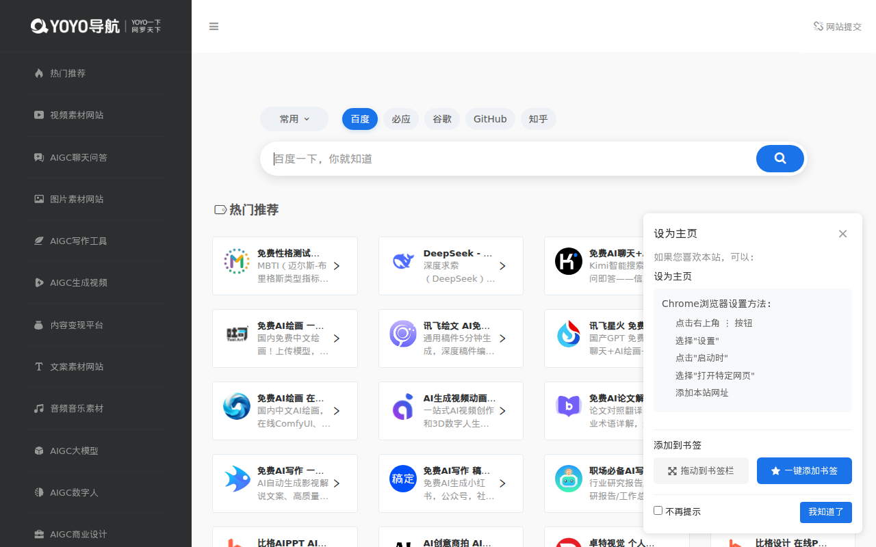The width and height of the screenshot is (876, 547).
Task: Click the money bag icon beside 内容变现平台
Action: (x=39, y=325)
